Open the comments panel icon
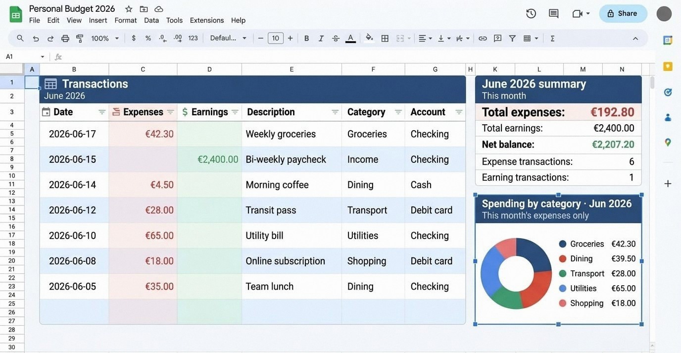The width and height of the screenshot is (681, 353). [x=554, y=13]
